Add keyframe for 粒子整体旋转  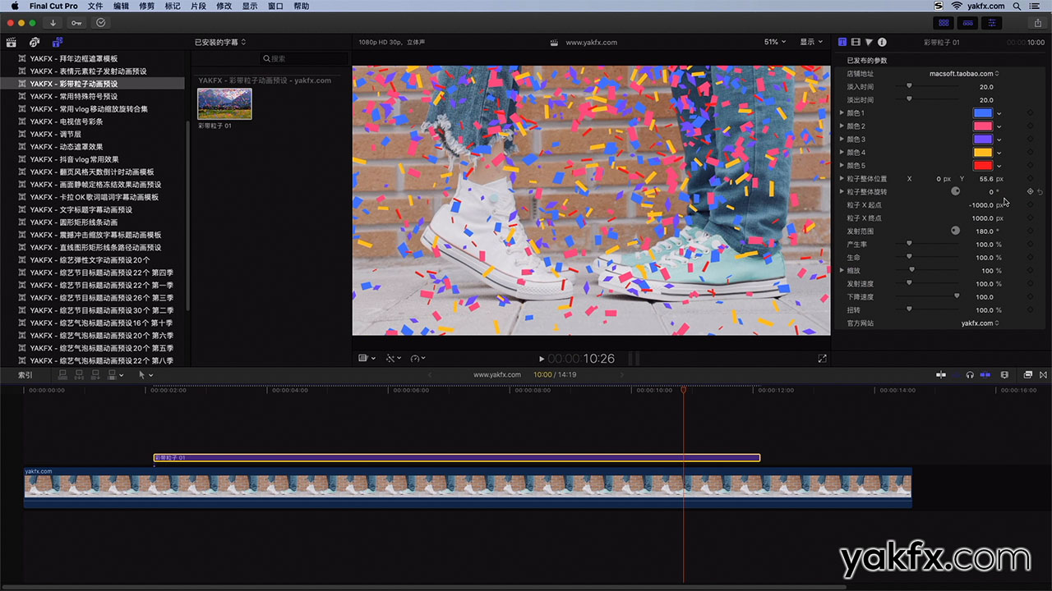[x=1030, y=192]
